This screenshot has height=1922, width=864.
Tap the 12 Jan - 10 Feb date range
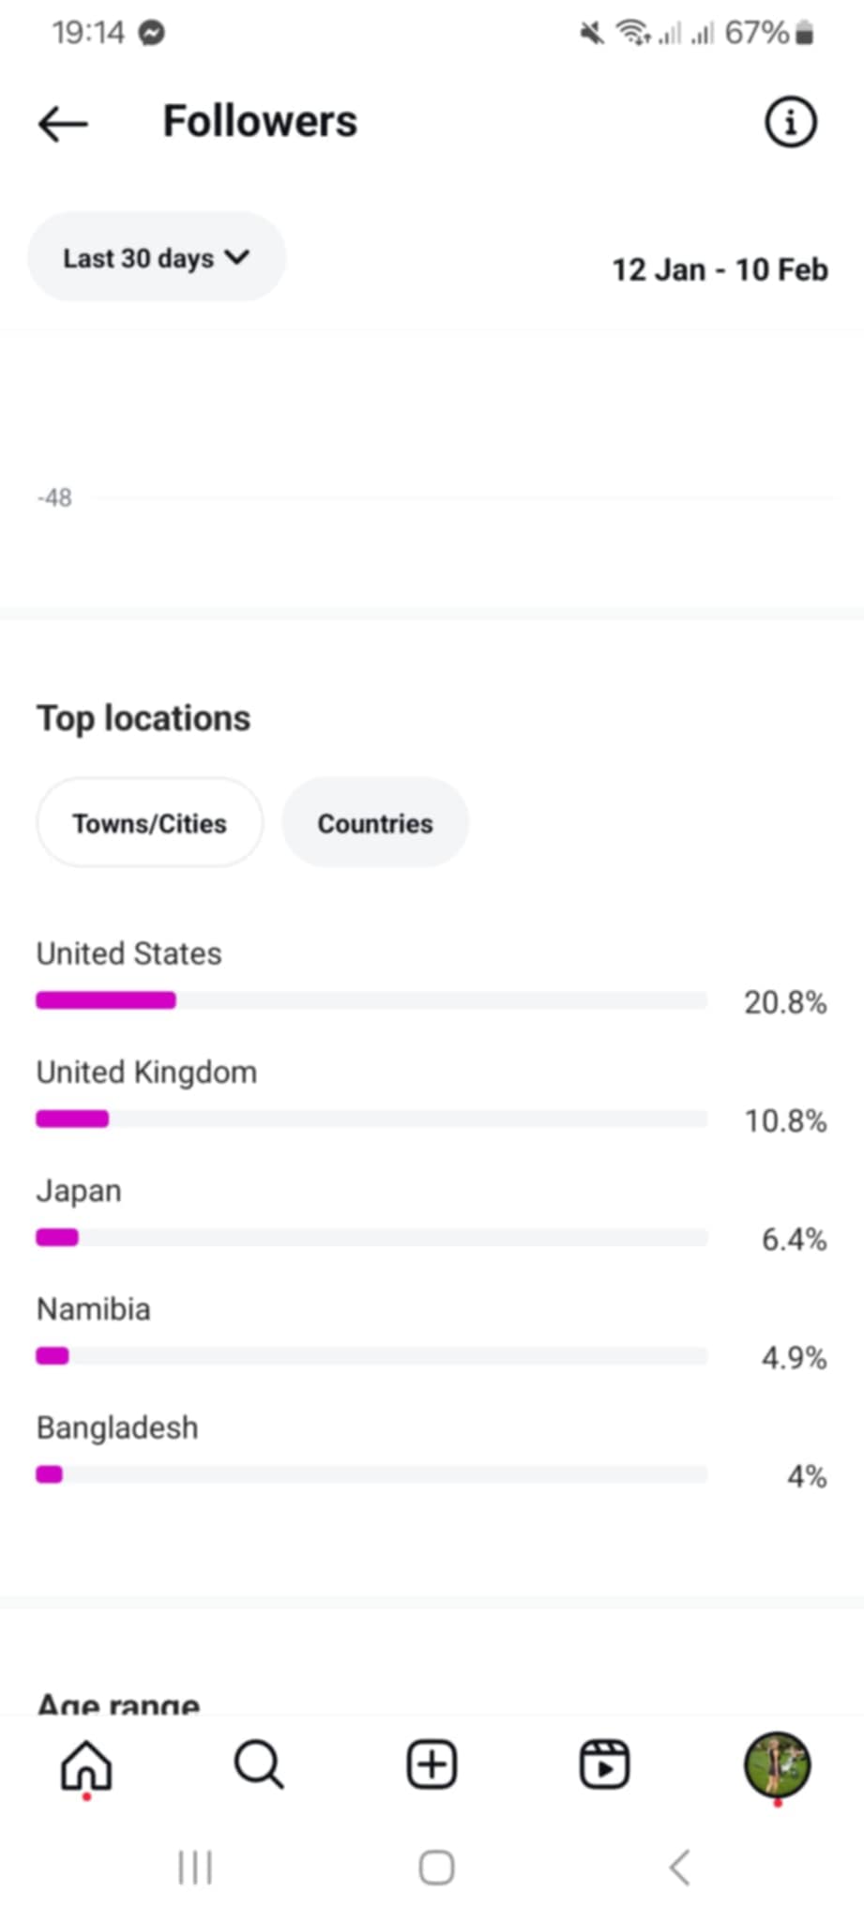coord(720,270)
